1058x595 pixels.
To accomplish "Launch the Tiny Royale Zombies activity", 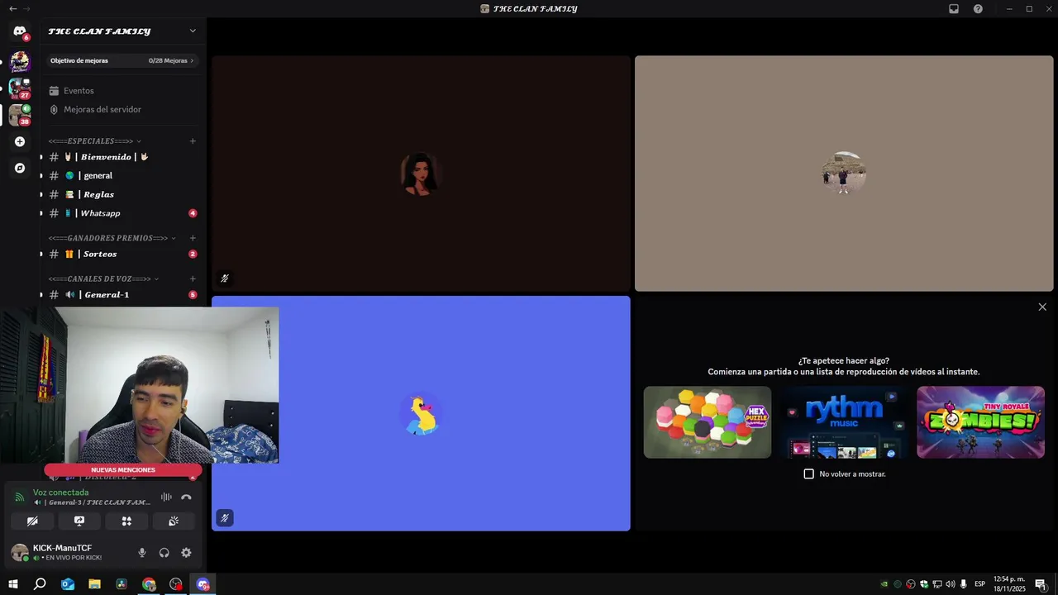I will [980, 422].
